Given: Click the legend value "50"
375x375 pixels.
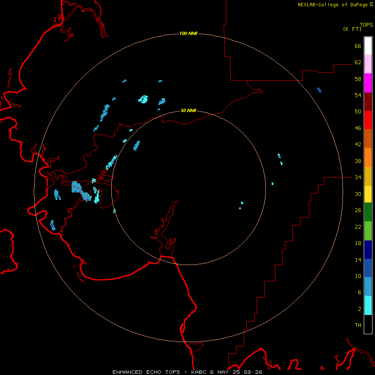Looking at the screenshot, I should (358, 112).
